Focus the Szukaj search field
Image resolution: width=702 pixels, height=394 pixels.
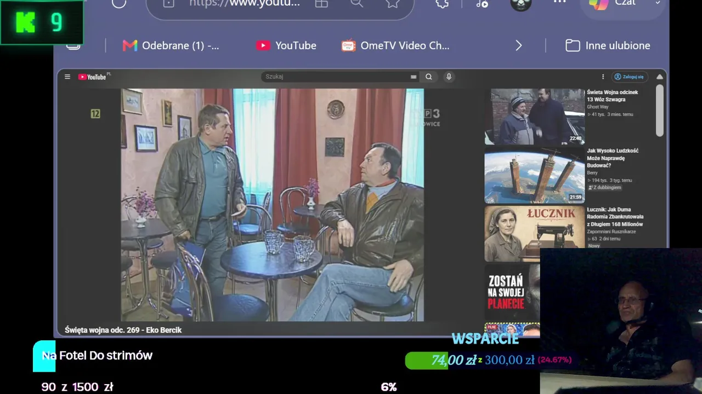pos(336,77)
